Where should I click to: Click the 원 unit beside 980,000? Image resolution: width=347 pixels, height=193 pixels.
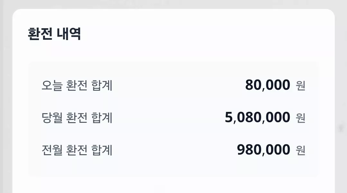(x=300, y=150)
